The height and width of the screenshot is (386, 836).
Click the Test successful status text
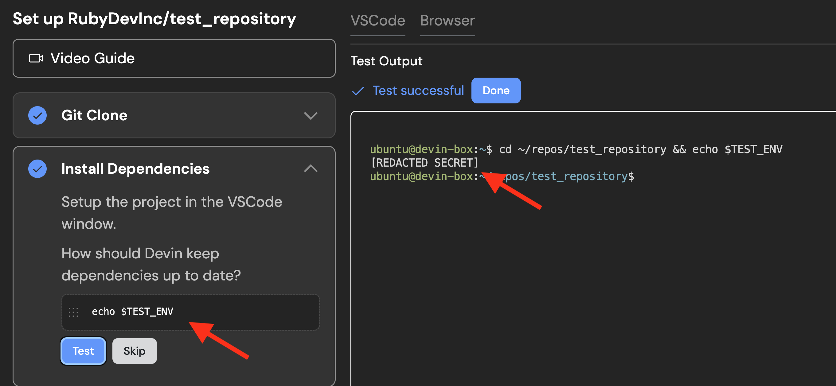[418, 91]
